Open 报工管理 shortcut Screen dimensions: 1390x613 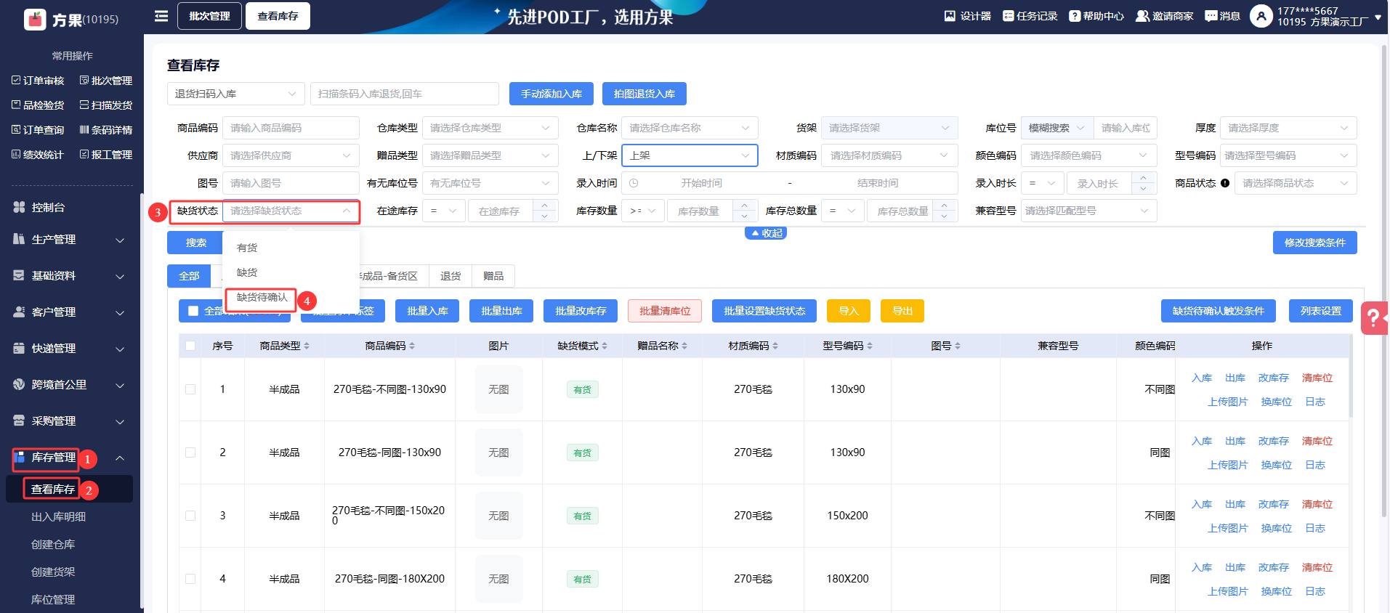pyautogui.click(x=106, y=155)
